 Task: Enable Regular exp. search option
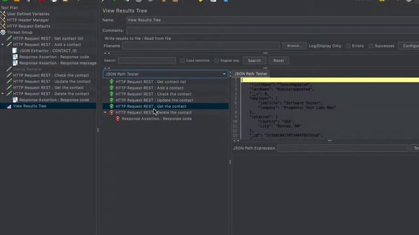[x=217, y=61]
